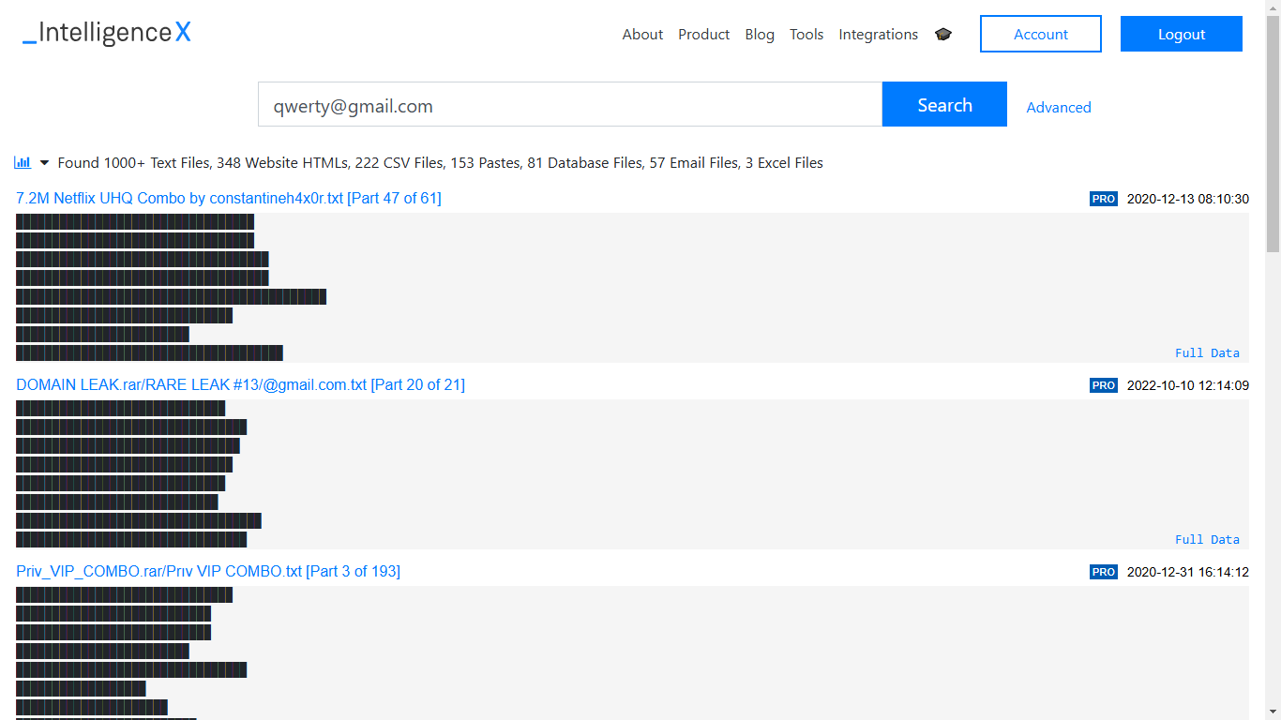The height and width of the screenshot is (720, 1281).
Task: Click PRO badge next to 2022-10-10 date
Action: pos(1104,385)
